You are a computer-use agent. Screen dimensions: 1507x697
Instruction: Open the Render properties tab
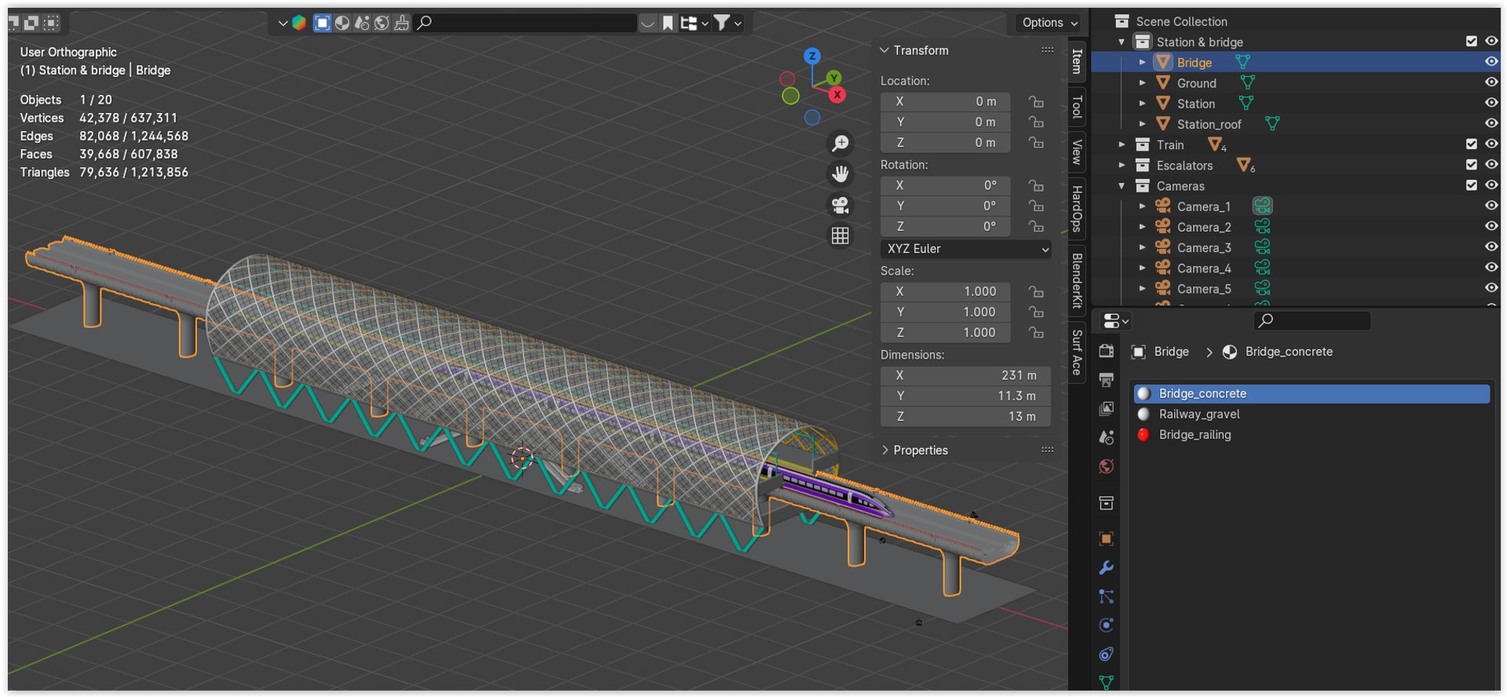[x=1107, y=351]
